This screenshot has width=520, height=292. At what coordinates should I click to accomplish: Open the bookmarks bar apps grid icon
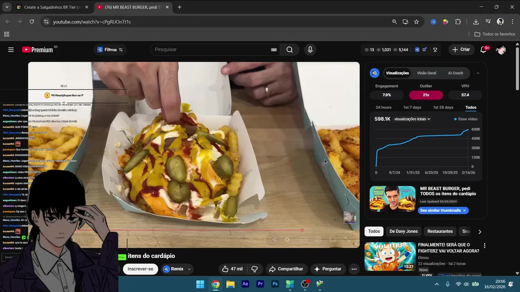point(6,34)
